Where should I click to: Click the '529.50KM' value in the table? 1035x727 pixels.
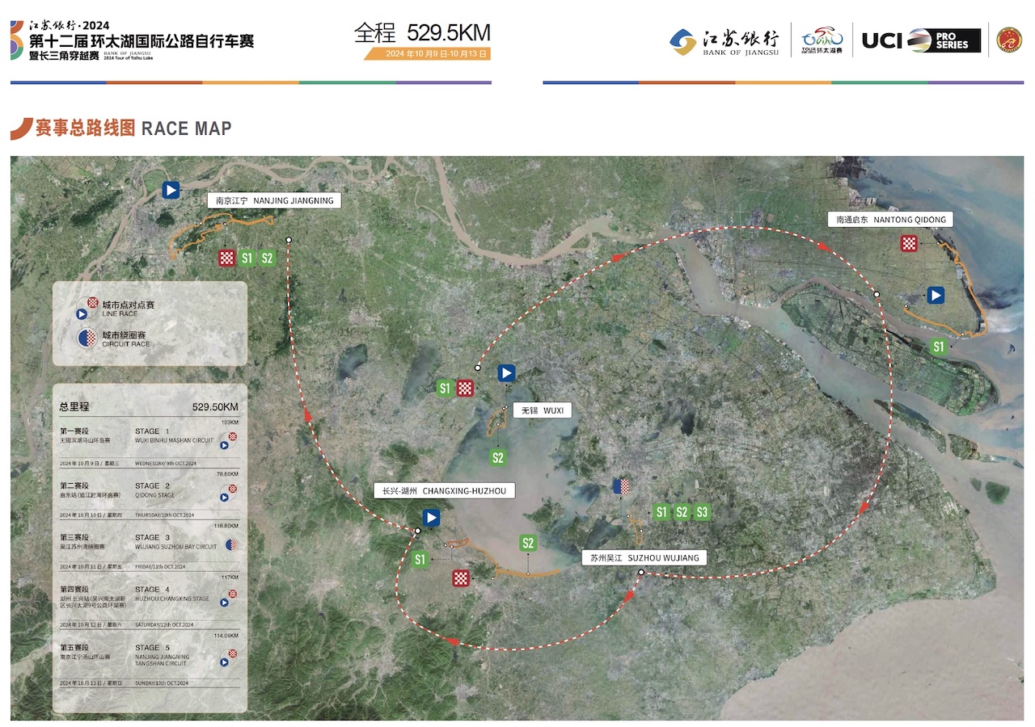coord(215,406)
